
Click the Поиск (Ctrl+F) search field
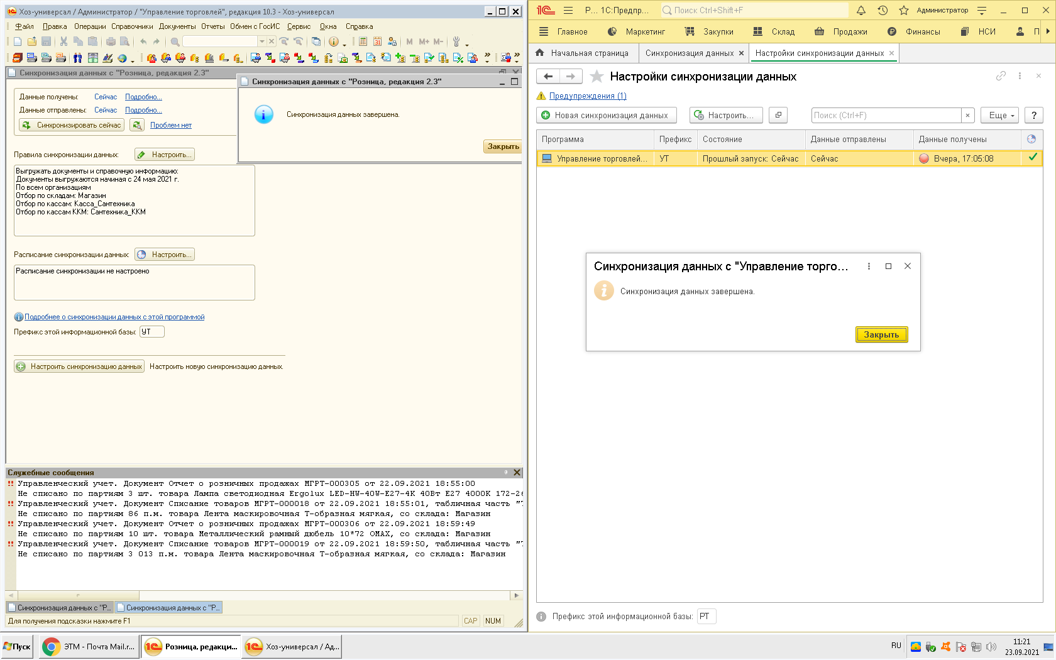click(885, 116)
